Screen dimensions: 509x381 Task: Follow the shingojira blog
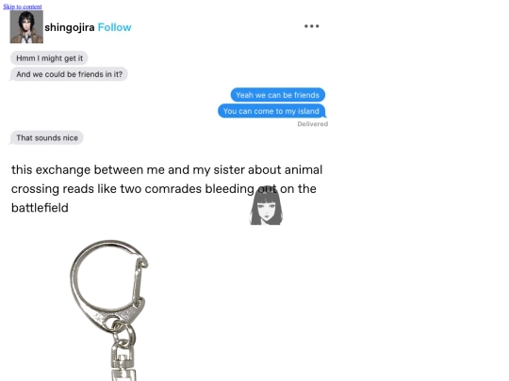[115, 27]
